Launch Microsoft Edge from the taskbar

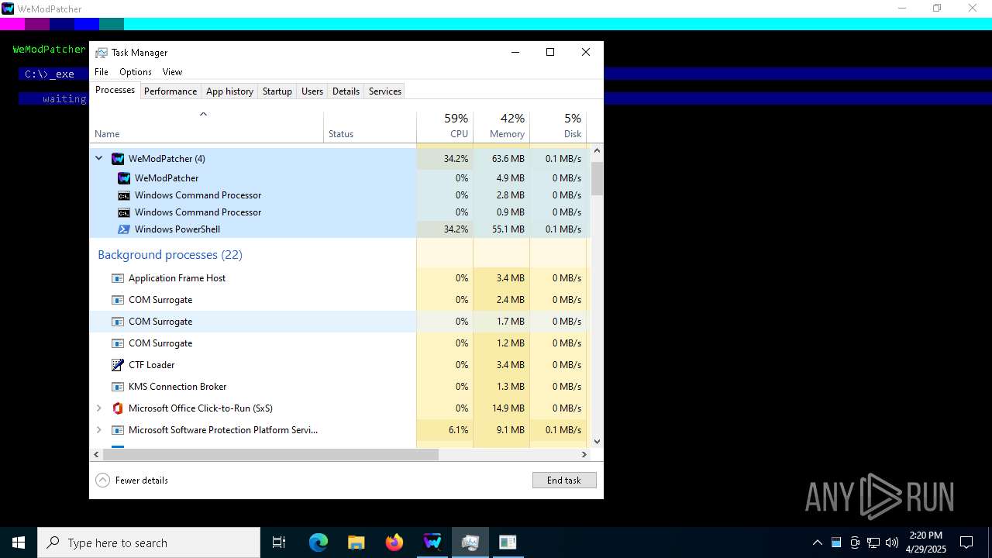coord(319,542)
